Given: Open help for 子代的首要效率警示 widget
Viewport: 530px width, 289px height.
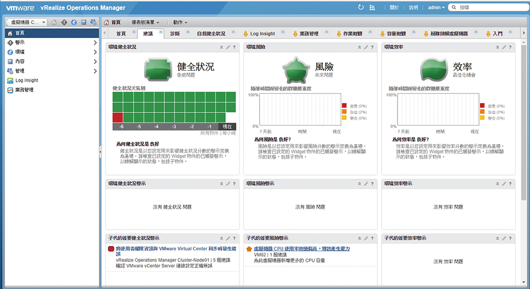Looking at the screenshot, I should [x=510, y=238].
